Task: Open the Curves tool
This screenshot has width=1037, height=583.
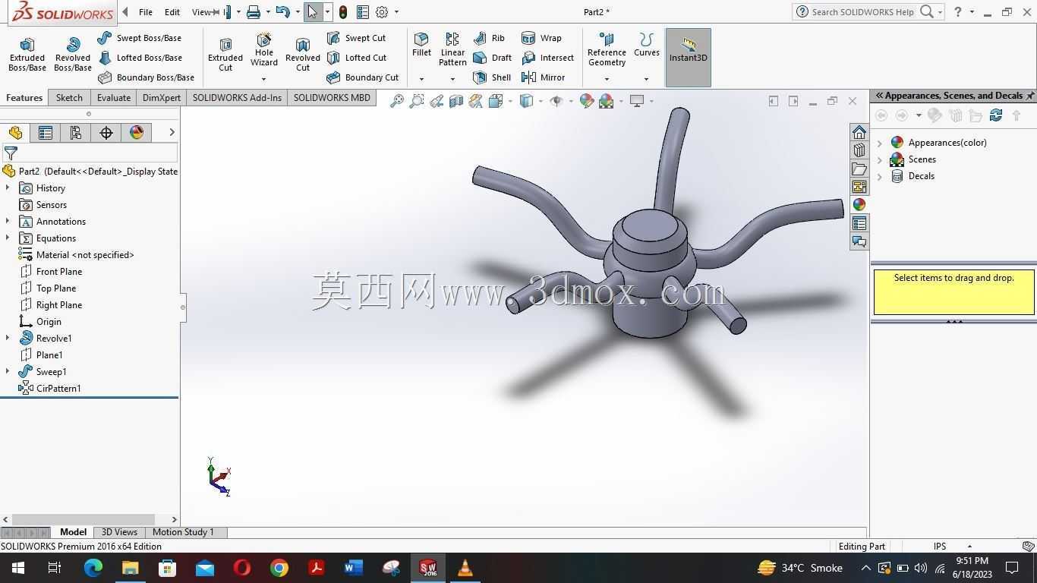Action: (647, 46)
